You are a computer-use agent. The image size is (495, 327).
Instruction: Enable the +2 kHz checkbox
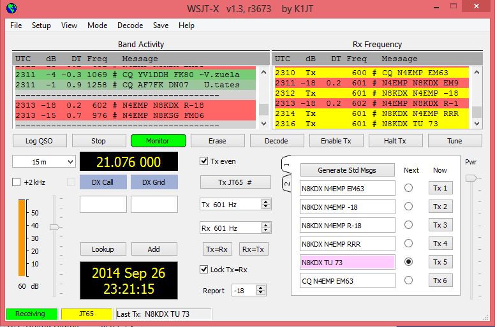(x=17, y=182)
